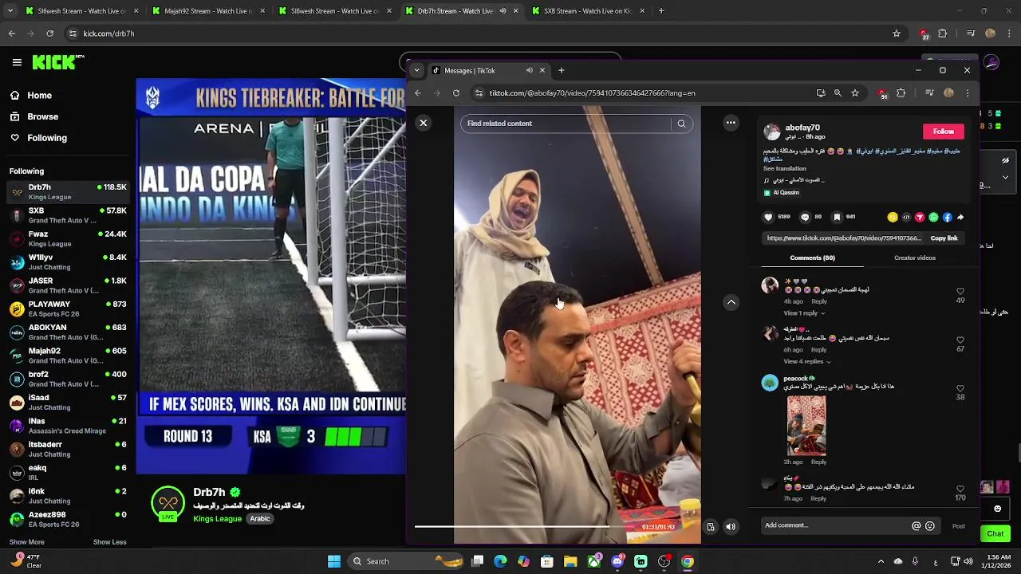Click the TikTok address bar URL
The width and height of the screenshot is (1021, 574).
(x=592, y=93)
